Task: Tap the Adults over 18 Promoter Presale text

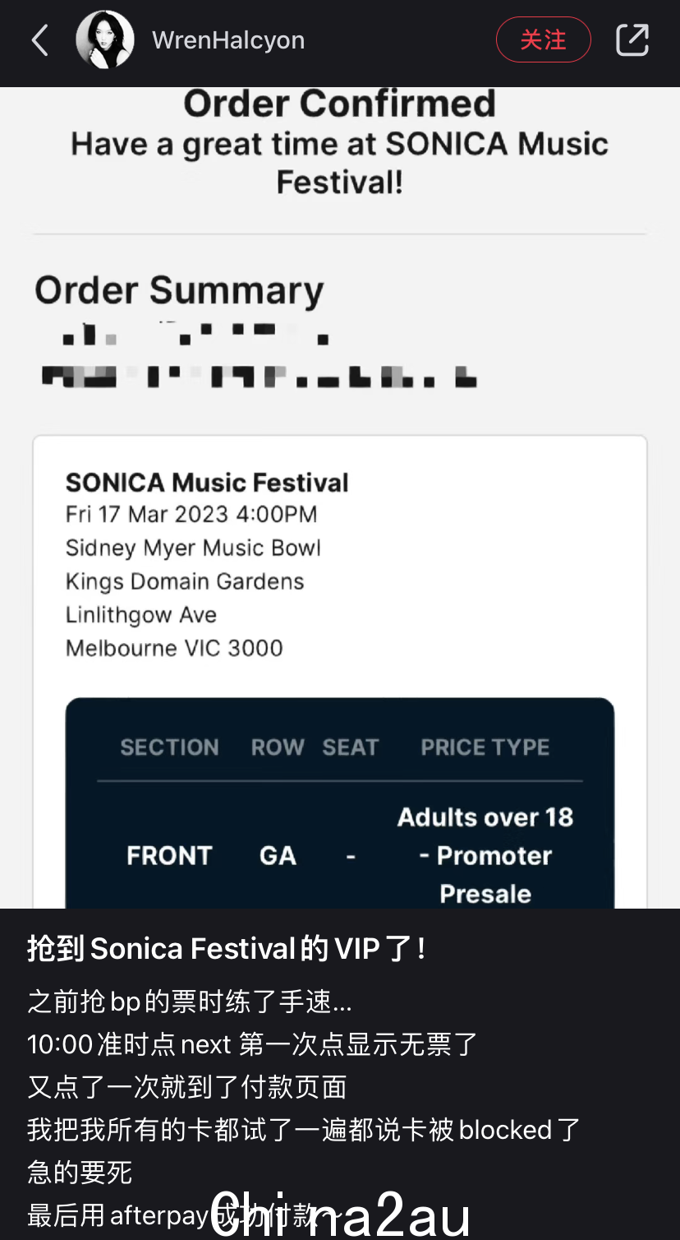Action: 485,855
